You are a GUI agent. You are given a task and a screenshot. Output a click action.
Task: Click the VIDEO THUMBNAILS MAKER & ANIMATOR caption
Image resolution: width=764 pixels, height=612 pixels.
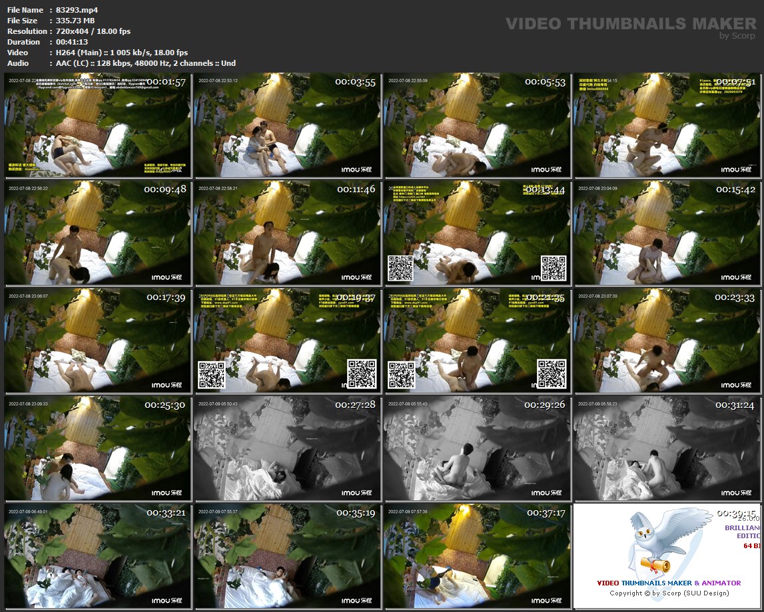669,583
